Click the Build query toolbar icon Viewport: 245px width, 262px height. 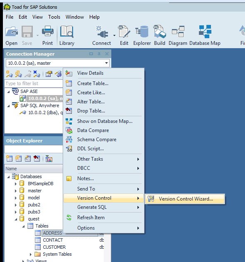coord(159,32)
